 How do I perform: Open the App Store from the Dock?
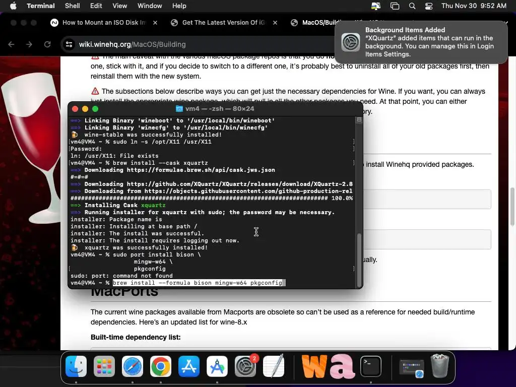click(189, 366)
